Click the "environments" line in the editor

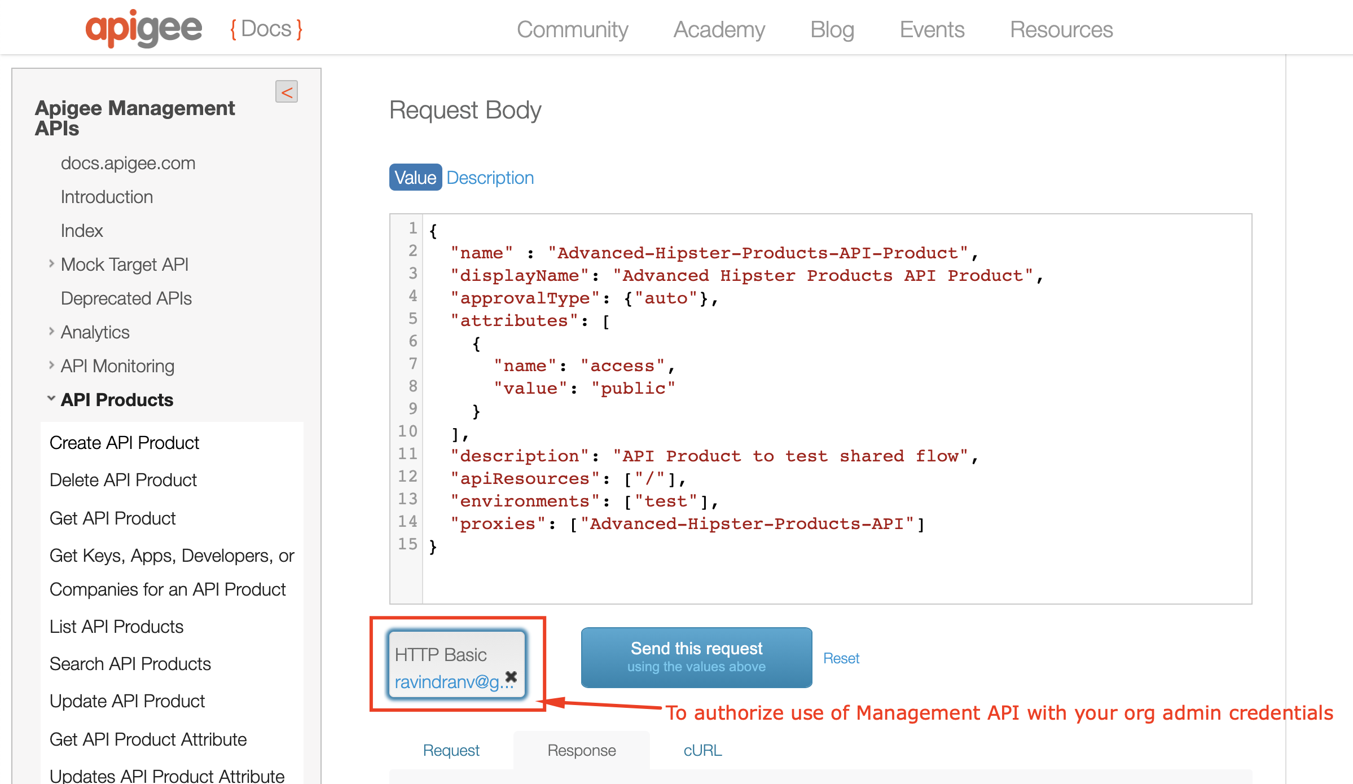(584, 501)
